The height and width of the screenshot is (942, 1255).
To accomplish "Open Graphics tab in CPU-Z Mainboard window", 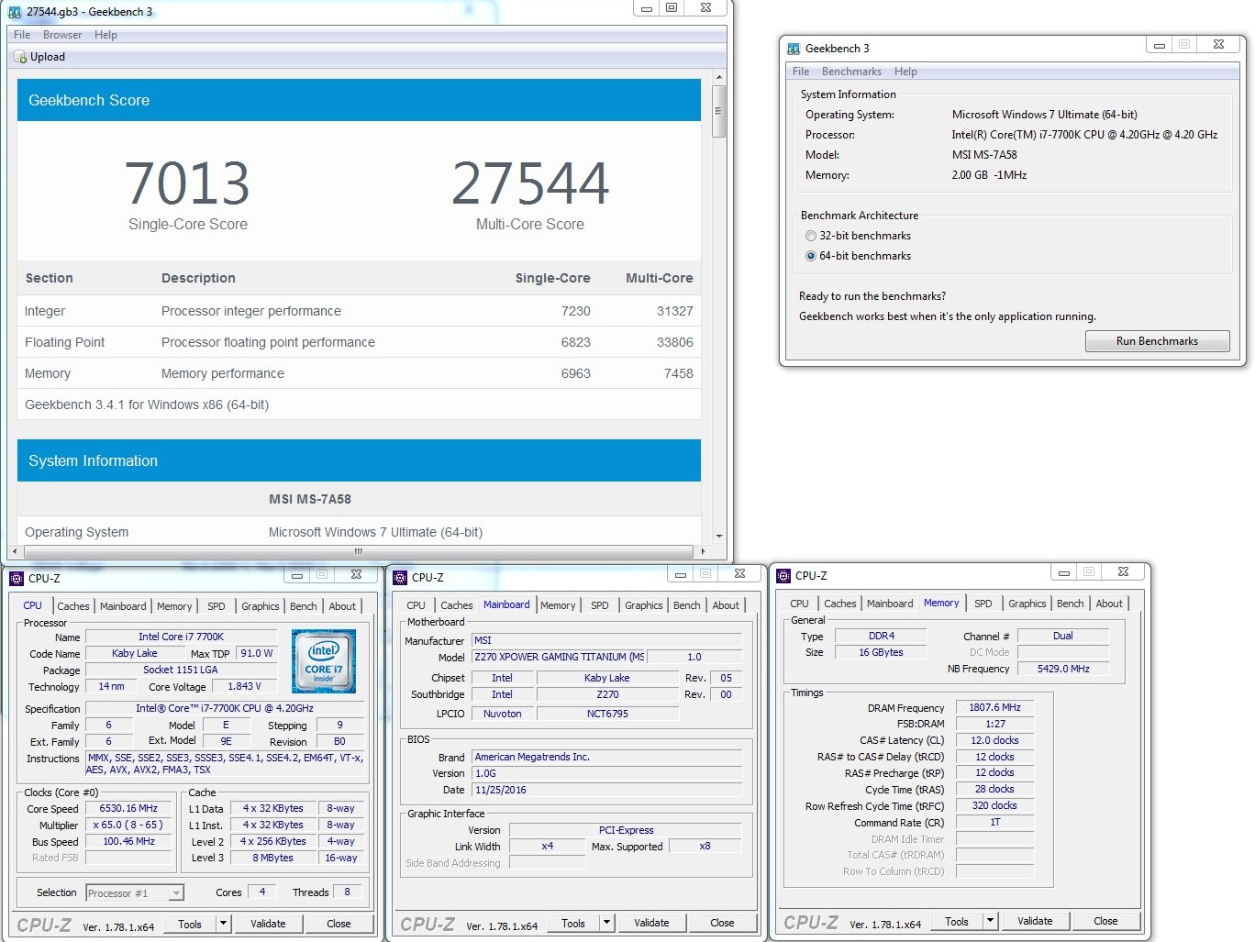I will point(644,605).
